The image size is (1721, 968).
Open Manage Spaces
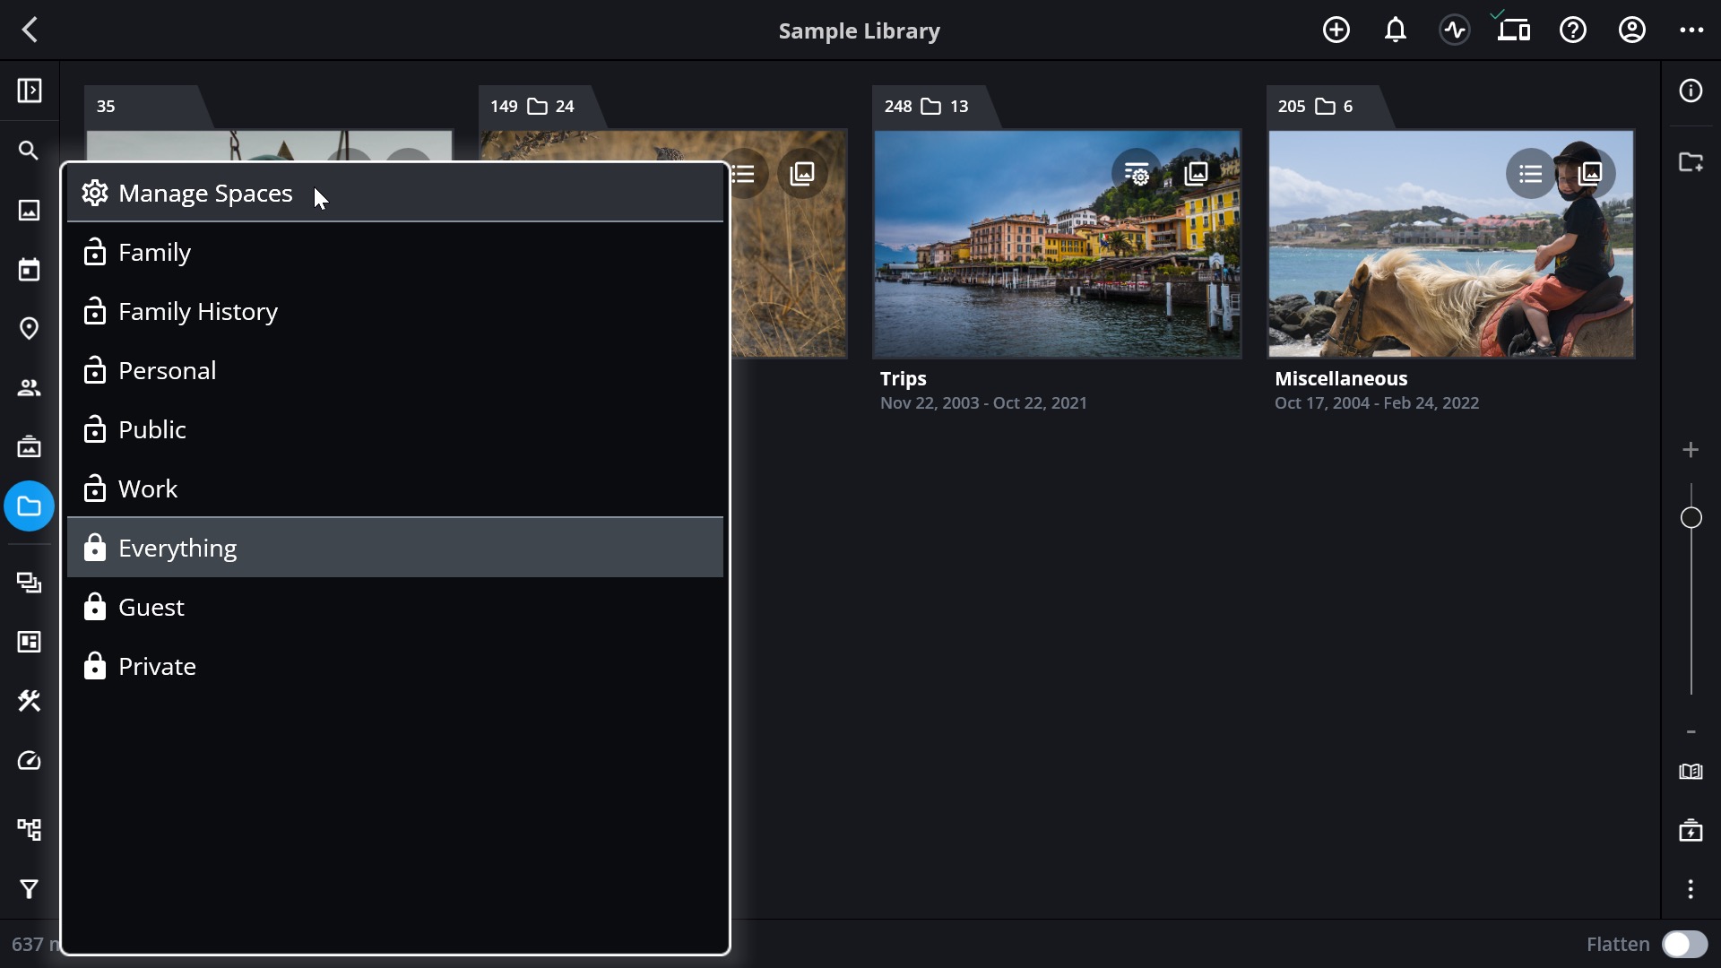395,193
